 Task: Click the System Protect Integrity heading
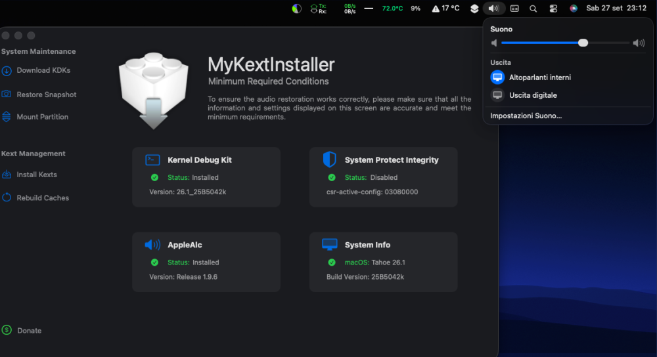(x=392, y=160)
